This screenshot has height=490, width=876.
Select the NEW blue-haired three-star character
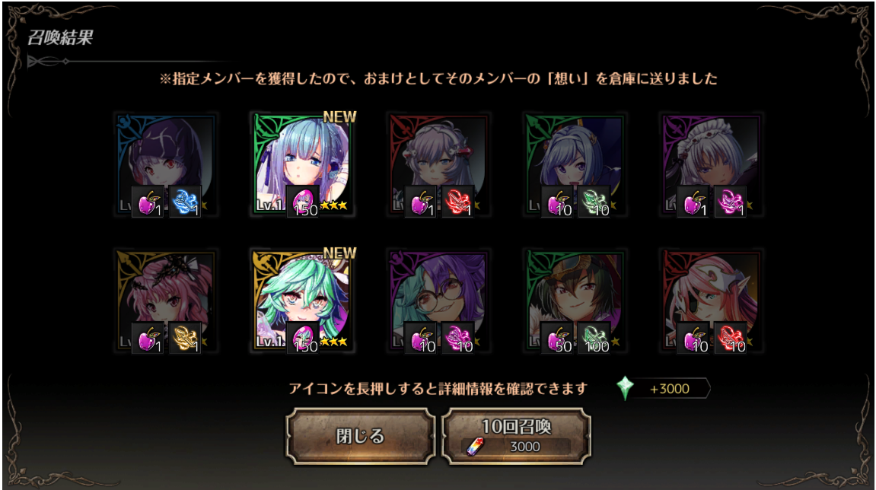point(302,164)
